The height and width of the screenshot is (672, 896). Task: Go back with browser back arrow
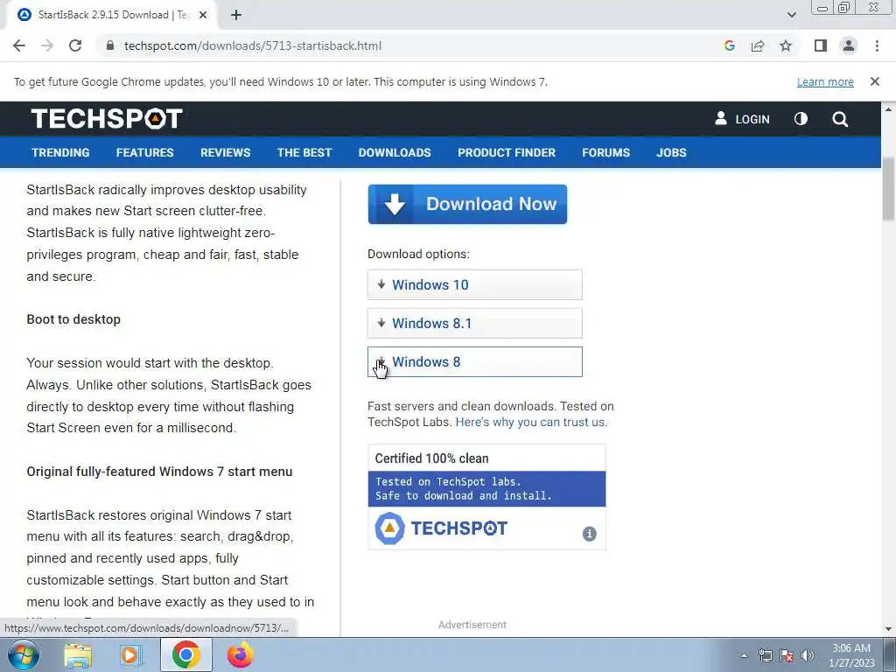19,45
